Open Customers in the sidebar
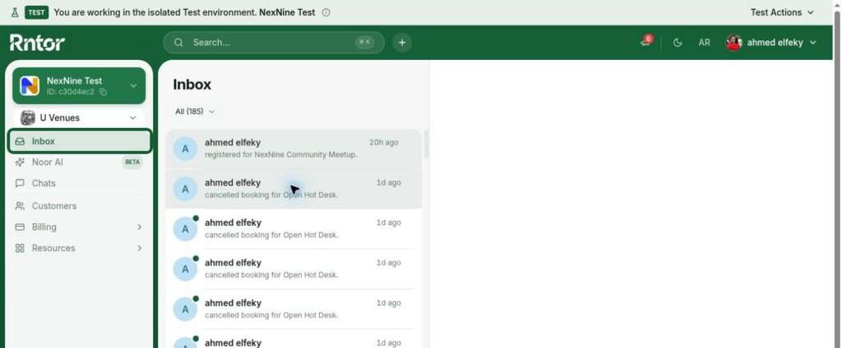Image resolution: width=842 pixels, height=348 pixels. (80, 206)
